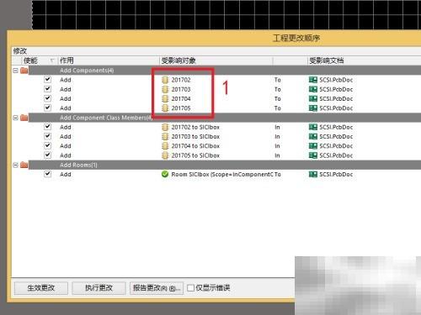
Task: Click the Add Component Class Members folder icon
Action: click(x=24, y=118)
